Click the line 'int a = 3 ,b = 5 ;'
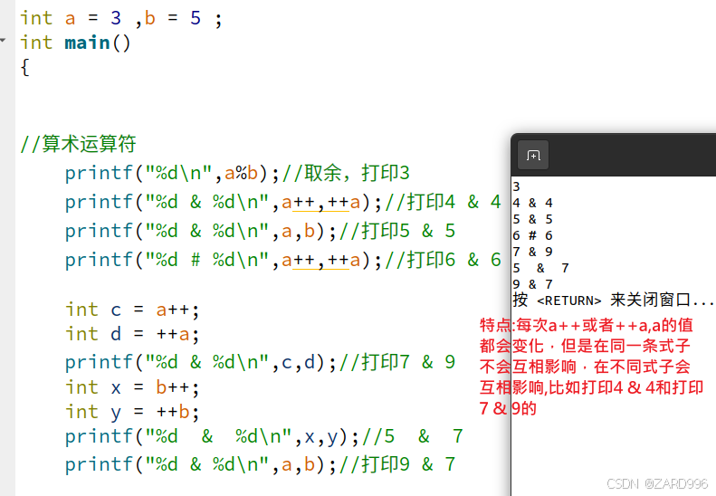Screen dimensions: 716x496 click(x=121, y=18)
